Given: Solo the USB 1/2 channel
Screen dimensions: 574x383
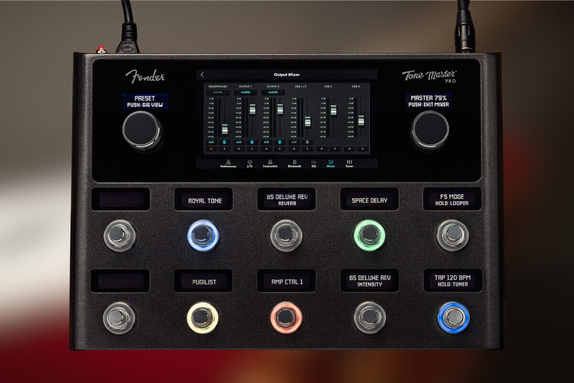Looking at the screenshot, I should [x=308, y=148].
